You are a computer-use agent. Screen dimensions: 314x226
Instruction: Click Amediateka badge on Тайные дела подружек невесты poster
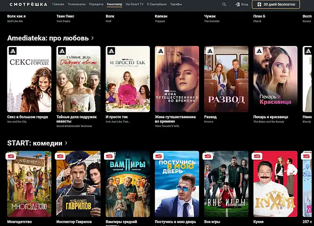pos(62,51)
